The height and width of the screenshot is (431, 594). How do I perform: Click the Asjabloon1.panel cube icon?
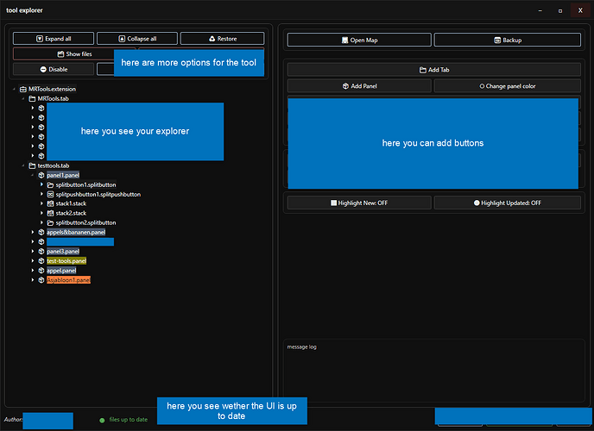point(41,280)
